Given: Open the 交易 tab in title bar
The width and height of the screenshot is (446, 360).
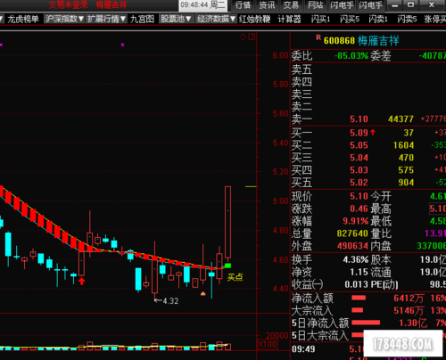Looking at the screenshot, I should tap(291, 5).
